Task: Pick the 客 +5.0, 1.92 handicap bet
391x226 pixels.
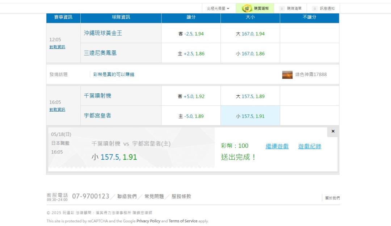Action: tap(191, 96)
